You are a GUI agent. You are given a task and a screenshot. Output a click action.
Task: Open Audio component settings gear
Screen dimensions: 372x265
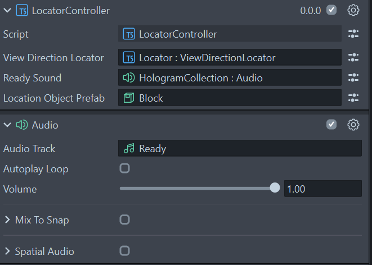point(353,125)
